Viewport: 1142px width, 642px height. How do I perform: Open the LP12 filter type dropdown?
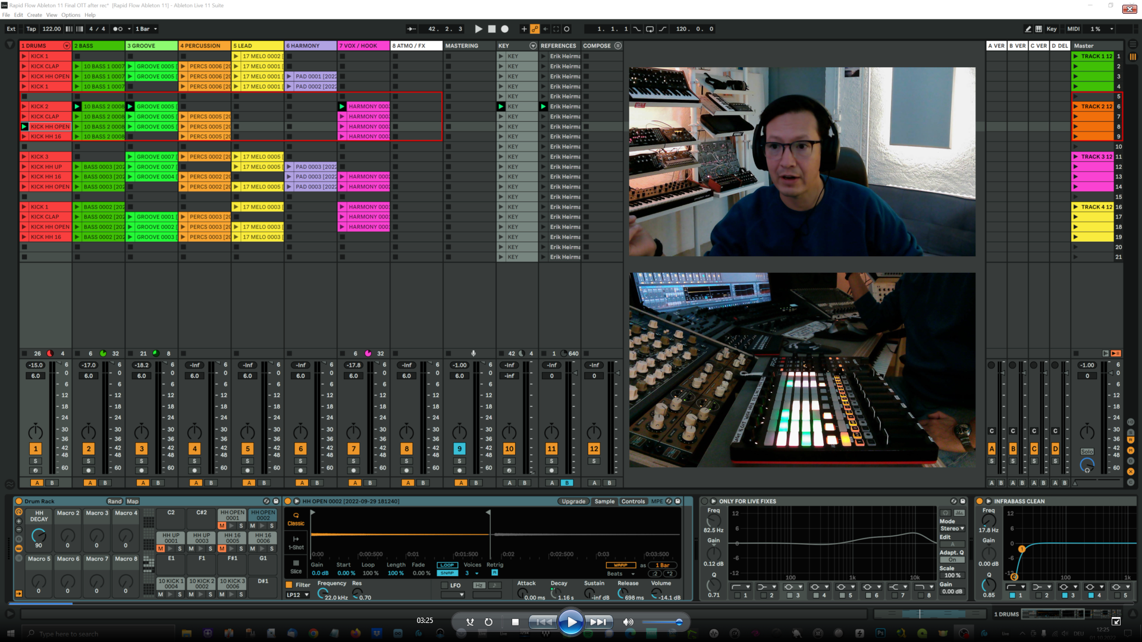click(298, 595)
